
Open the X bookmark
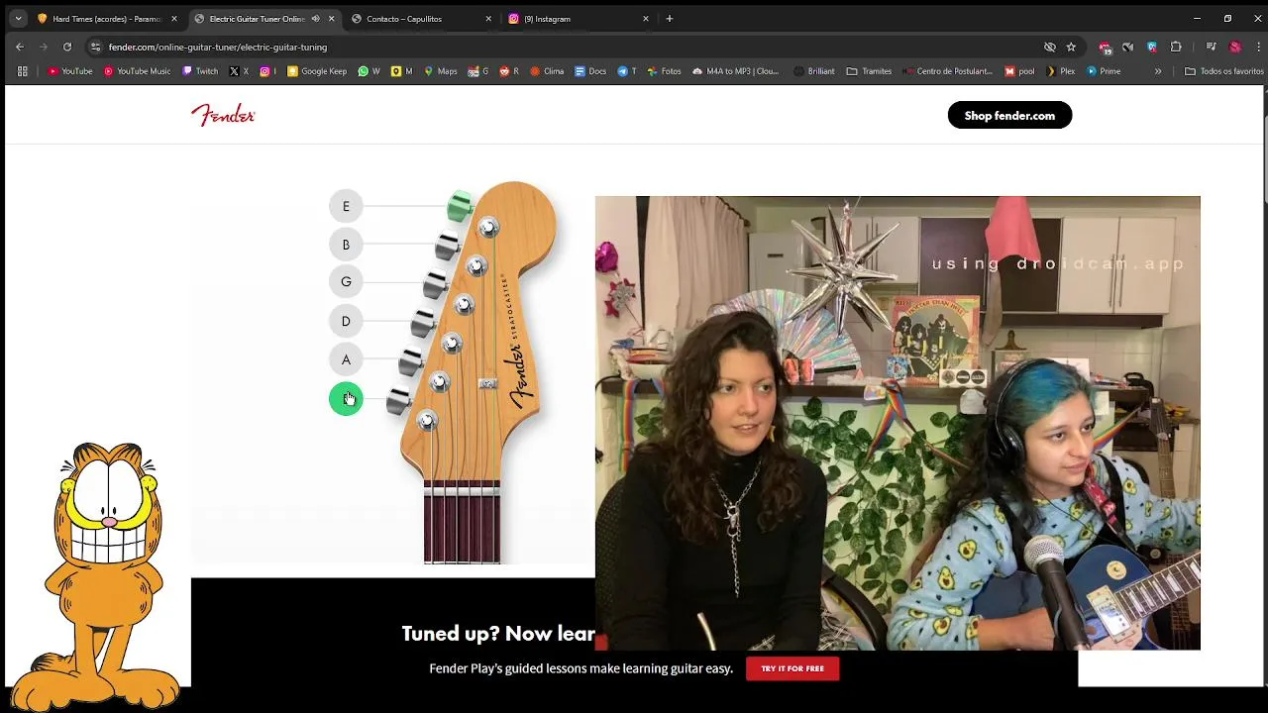point(239,71)
